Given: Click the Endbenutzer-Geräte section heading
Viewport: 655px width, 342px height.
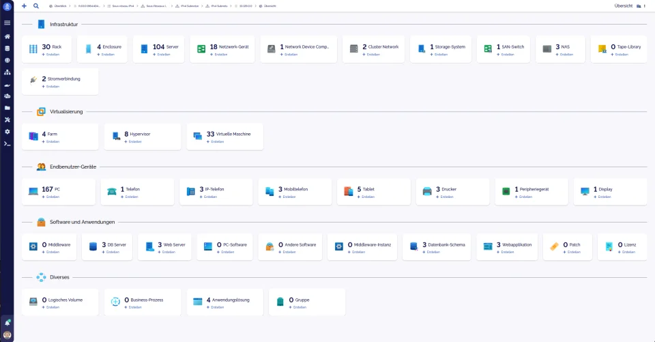Looking at the screenshot, I should click(x=73, y=167).
